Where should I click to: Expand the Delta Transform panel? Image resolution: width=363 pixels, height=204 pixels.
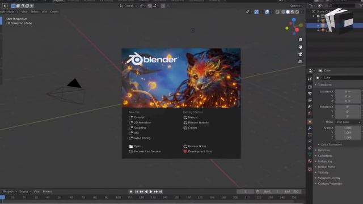click(331, 144)
